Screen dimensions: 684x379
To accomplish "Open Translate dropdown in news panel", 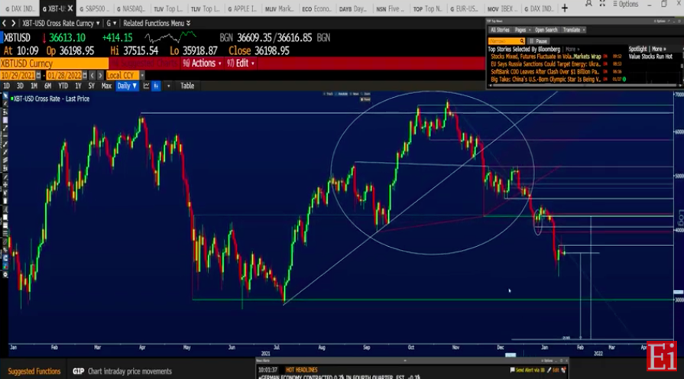I will click(x=574, y=30).
